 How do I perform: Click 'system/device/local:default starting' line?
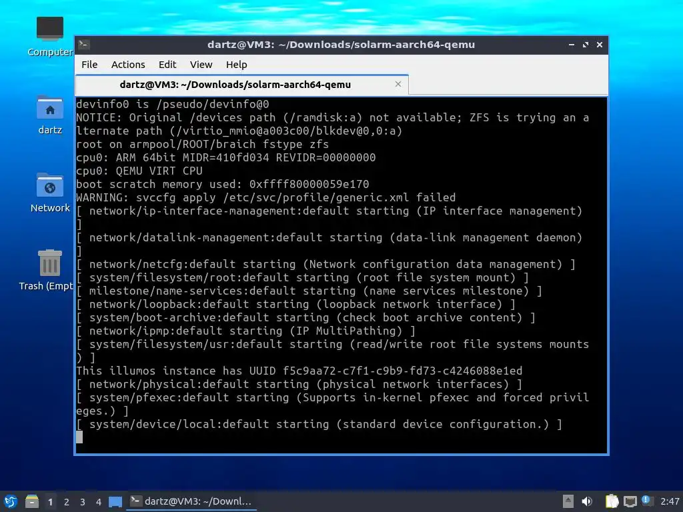[319, 424]
